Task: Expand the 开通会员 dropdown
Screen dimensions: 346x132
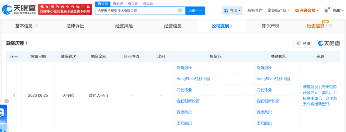Action: coord(307,10)
